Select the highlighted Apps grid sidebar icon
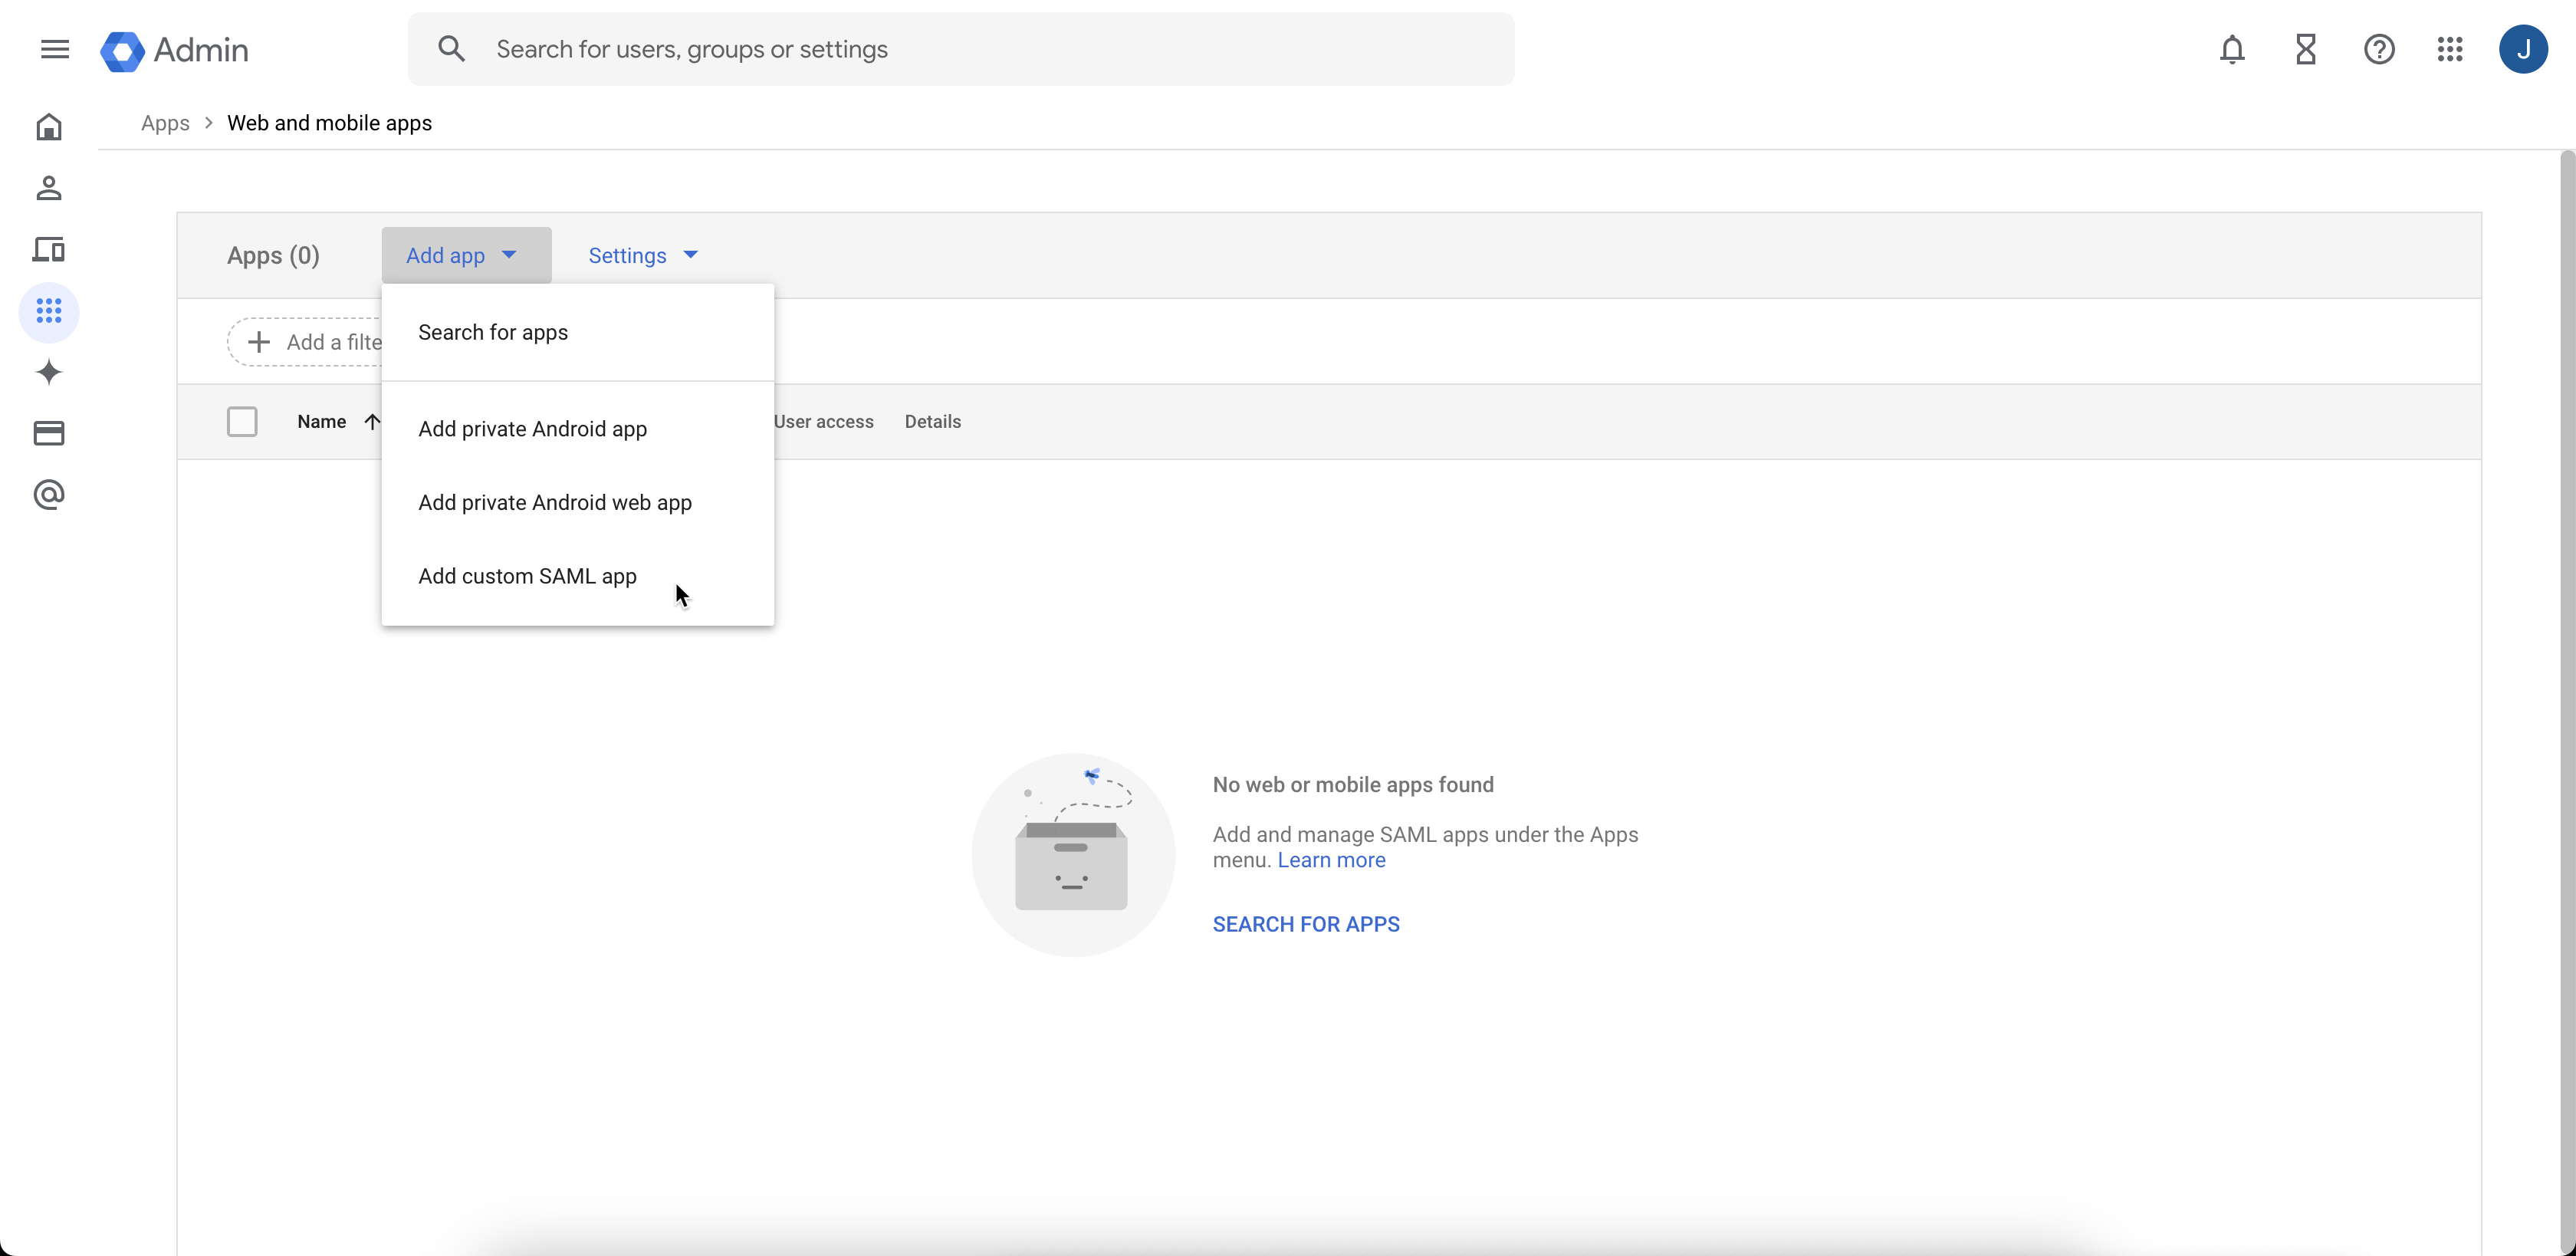This screenshot has width=2576, height=1256. 48,311
